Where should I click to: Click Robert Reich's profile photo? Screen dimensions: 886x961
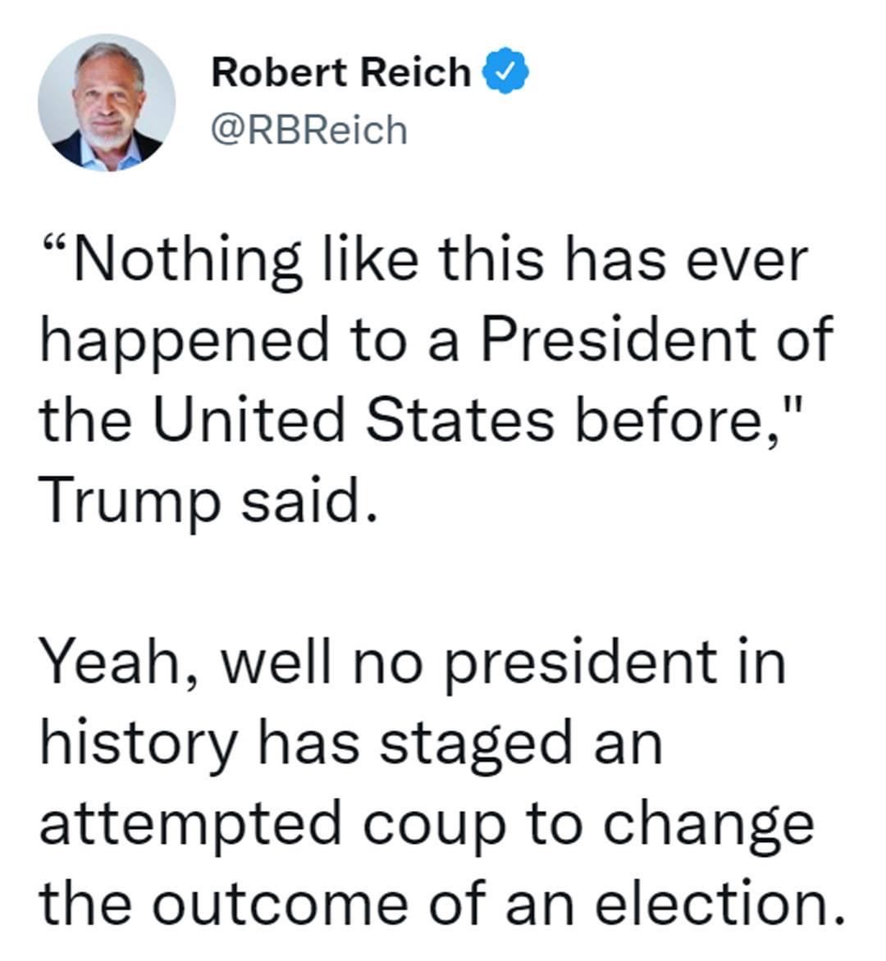pyautogui.click(x=106, y=102)
